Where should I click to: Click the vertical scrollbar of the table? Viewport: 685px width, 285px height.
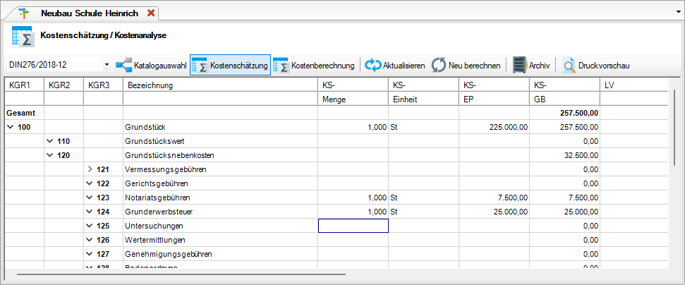674,127
